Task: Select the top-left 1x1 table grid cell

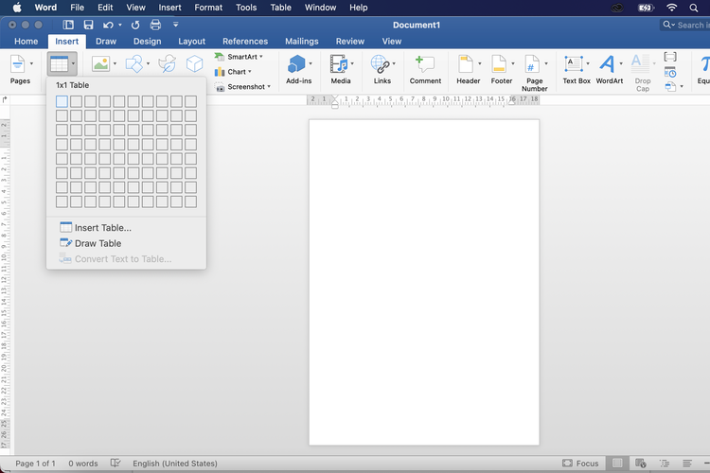Action: 62,101
